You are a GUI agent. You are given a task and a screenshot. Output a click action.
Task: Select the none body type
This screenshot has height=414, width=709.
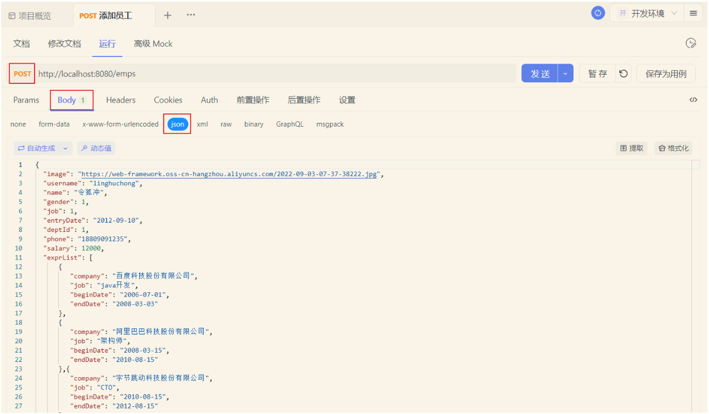tap(18, 124)
